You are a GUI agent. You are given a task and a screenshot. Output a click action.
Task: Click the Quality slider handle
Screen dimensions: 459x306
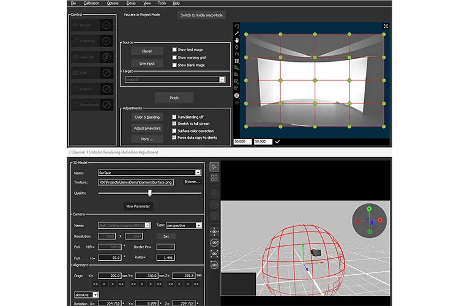(150, 193)
